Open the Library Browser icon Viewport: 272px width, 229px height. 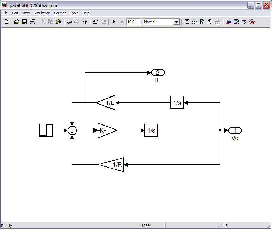point(228,22)
